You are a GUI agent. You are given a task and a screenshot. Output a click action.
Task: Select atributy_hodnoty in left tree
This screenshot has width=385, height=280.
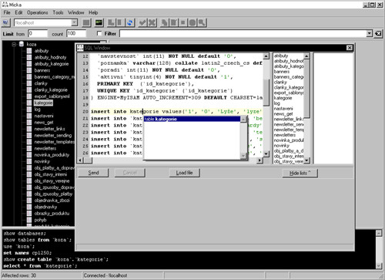pos(50,57)
